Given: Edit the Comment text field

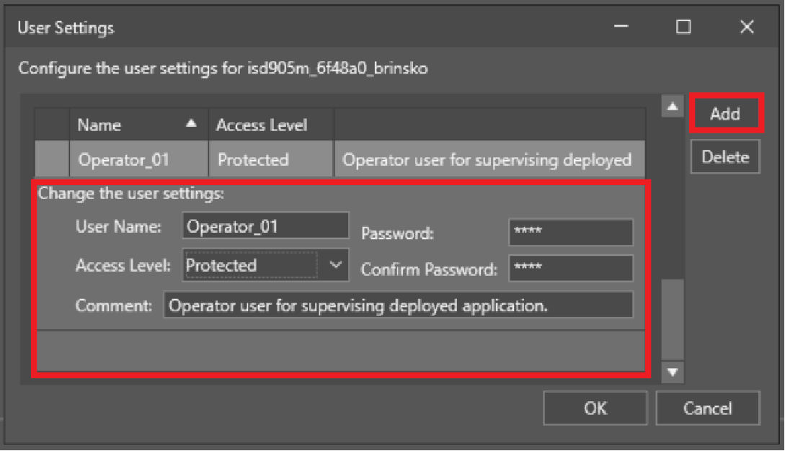Looking at the screenshot, I should (398, 305).
